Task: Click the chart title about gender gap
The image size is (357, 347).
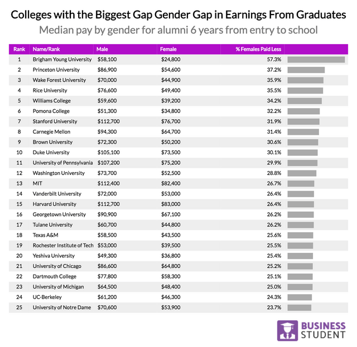Action: 178,13
